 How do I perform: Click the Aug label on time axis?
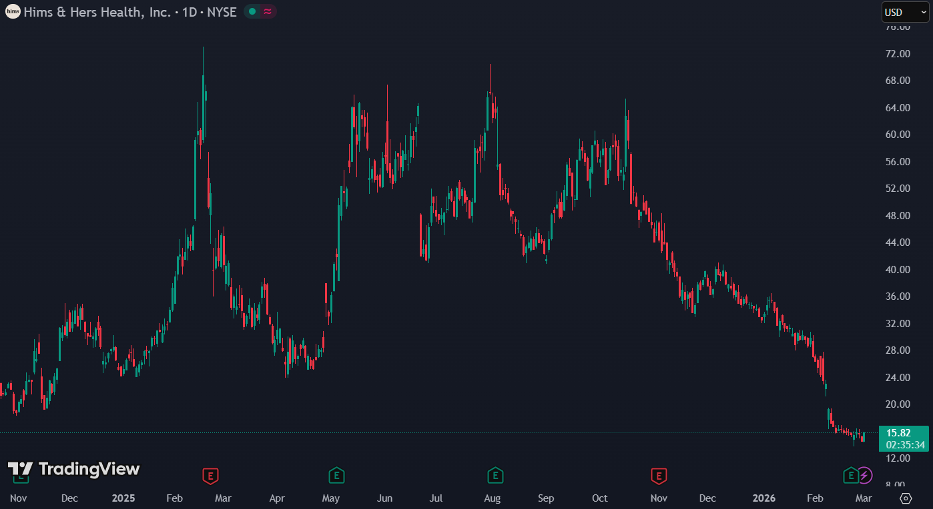[x=492, y=498]
